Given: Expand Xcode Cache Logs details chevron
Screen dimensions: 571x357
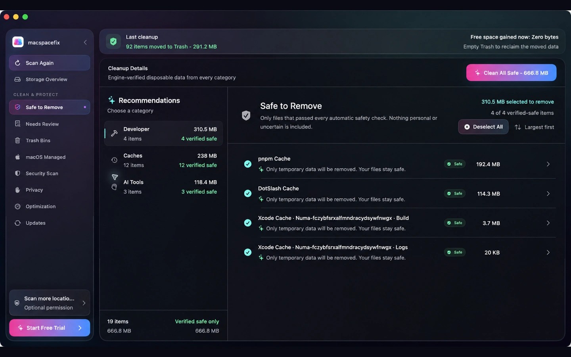Looking at the screenshot, I should click(548, 252).
